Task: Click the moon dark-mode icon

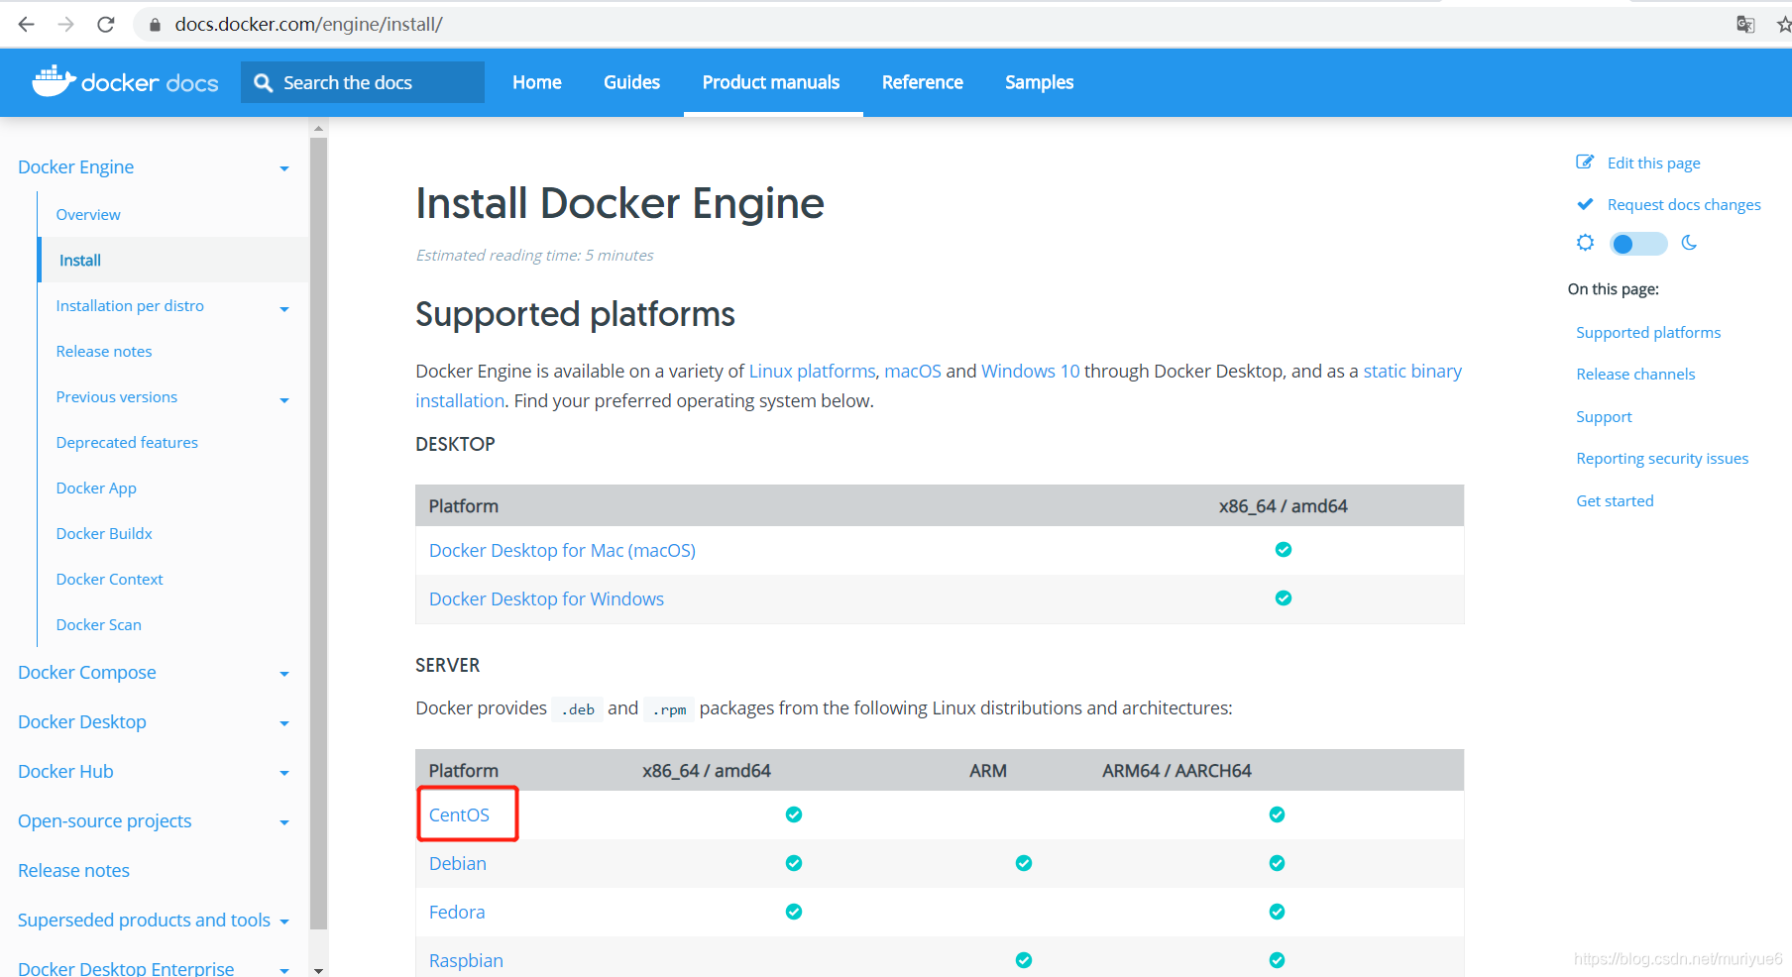Action: coord(1690,243)
